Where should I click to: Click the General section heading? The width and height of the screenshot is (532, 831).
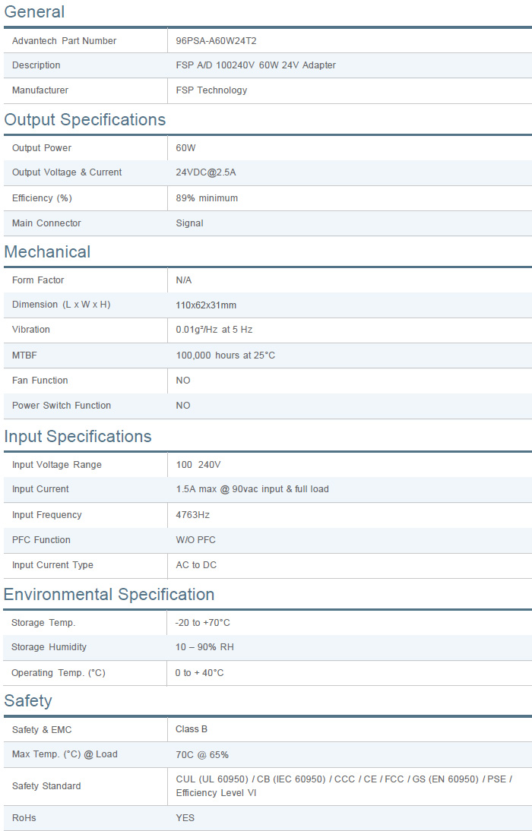34,12
